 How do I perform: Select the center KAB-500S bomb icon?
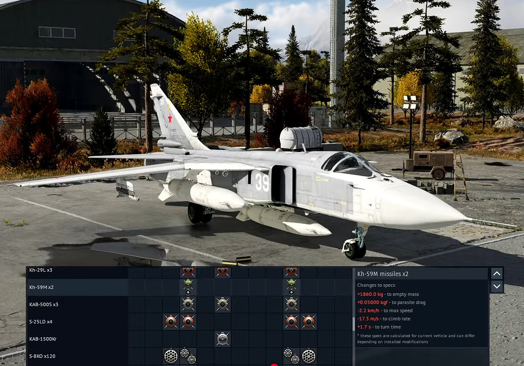222,304
